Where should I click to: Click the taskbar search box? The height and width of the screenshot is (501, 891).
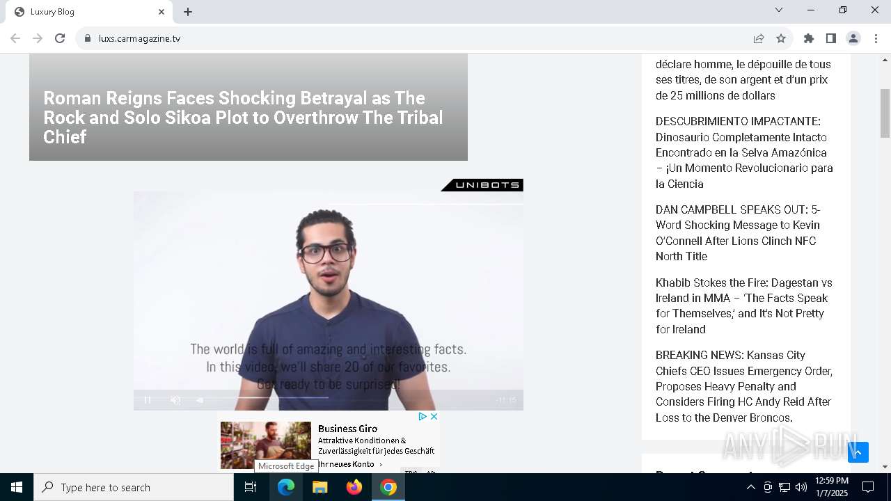(x=134, y=487)
